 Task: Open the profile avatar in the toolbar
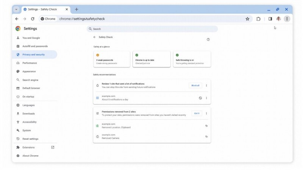pos(278,19)
